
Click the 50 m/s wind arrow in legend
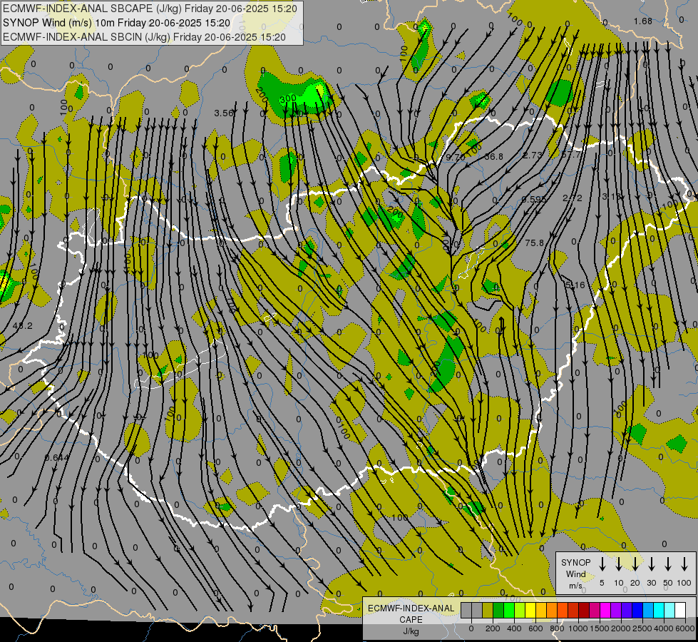tap(668, 564)
